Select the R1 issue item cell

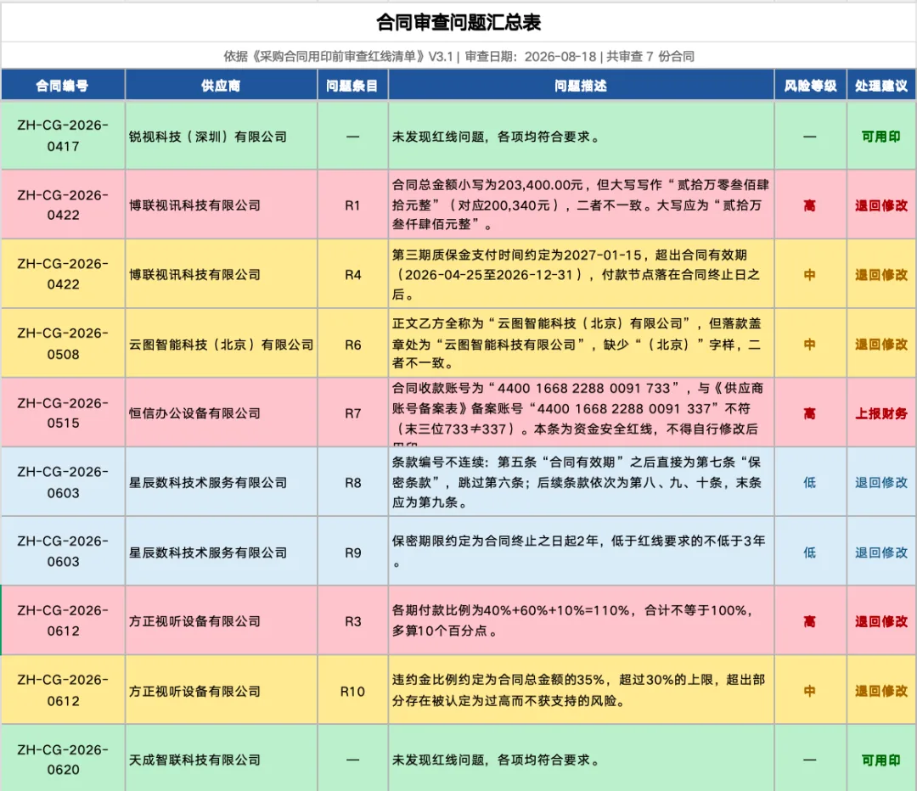coord(352,205)
